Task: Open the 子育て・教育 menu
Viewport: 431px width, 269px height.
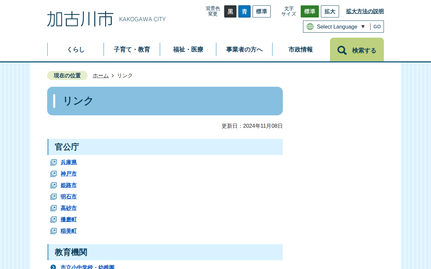Action: coord(132,49)
